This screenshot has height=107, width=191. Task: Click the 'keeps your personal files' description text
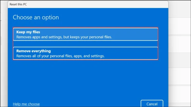coord(64,37)
